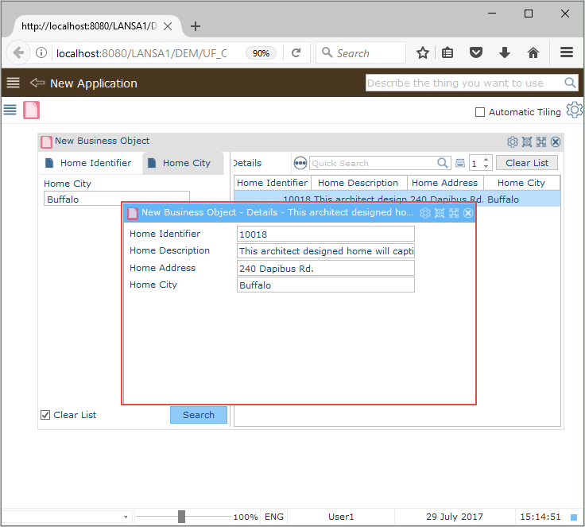Select the 10018 Buffalo row in the list
This screenshot has width=585, height=527.
click(x=397, y=197)
